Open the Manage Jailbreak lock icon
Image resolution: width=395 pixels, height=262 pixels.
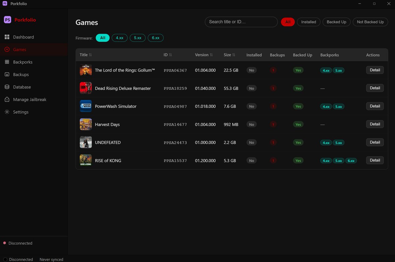pos(7,99)
